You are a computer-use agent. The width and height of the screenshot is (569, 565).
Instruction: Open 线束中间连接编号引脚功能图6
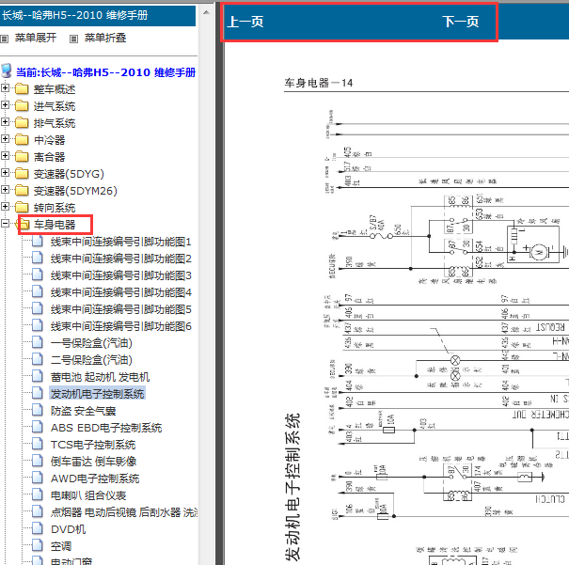point(120,326)
